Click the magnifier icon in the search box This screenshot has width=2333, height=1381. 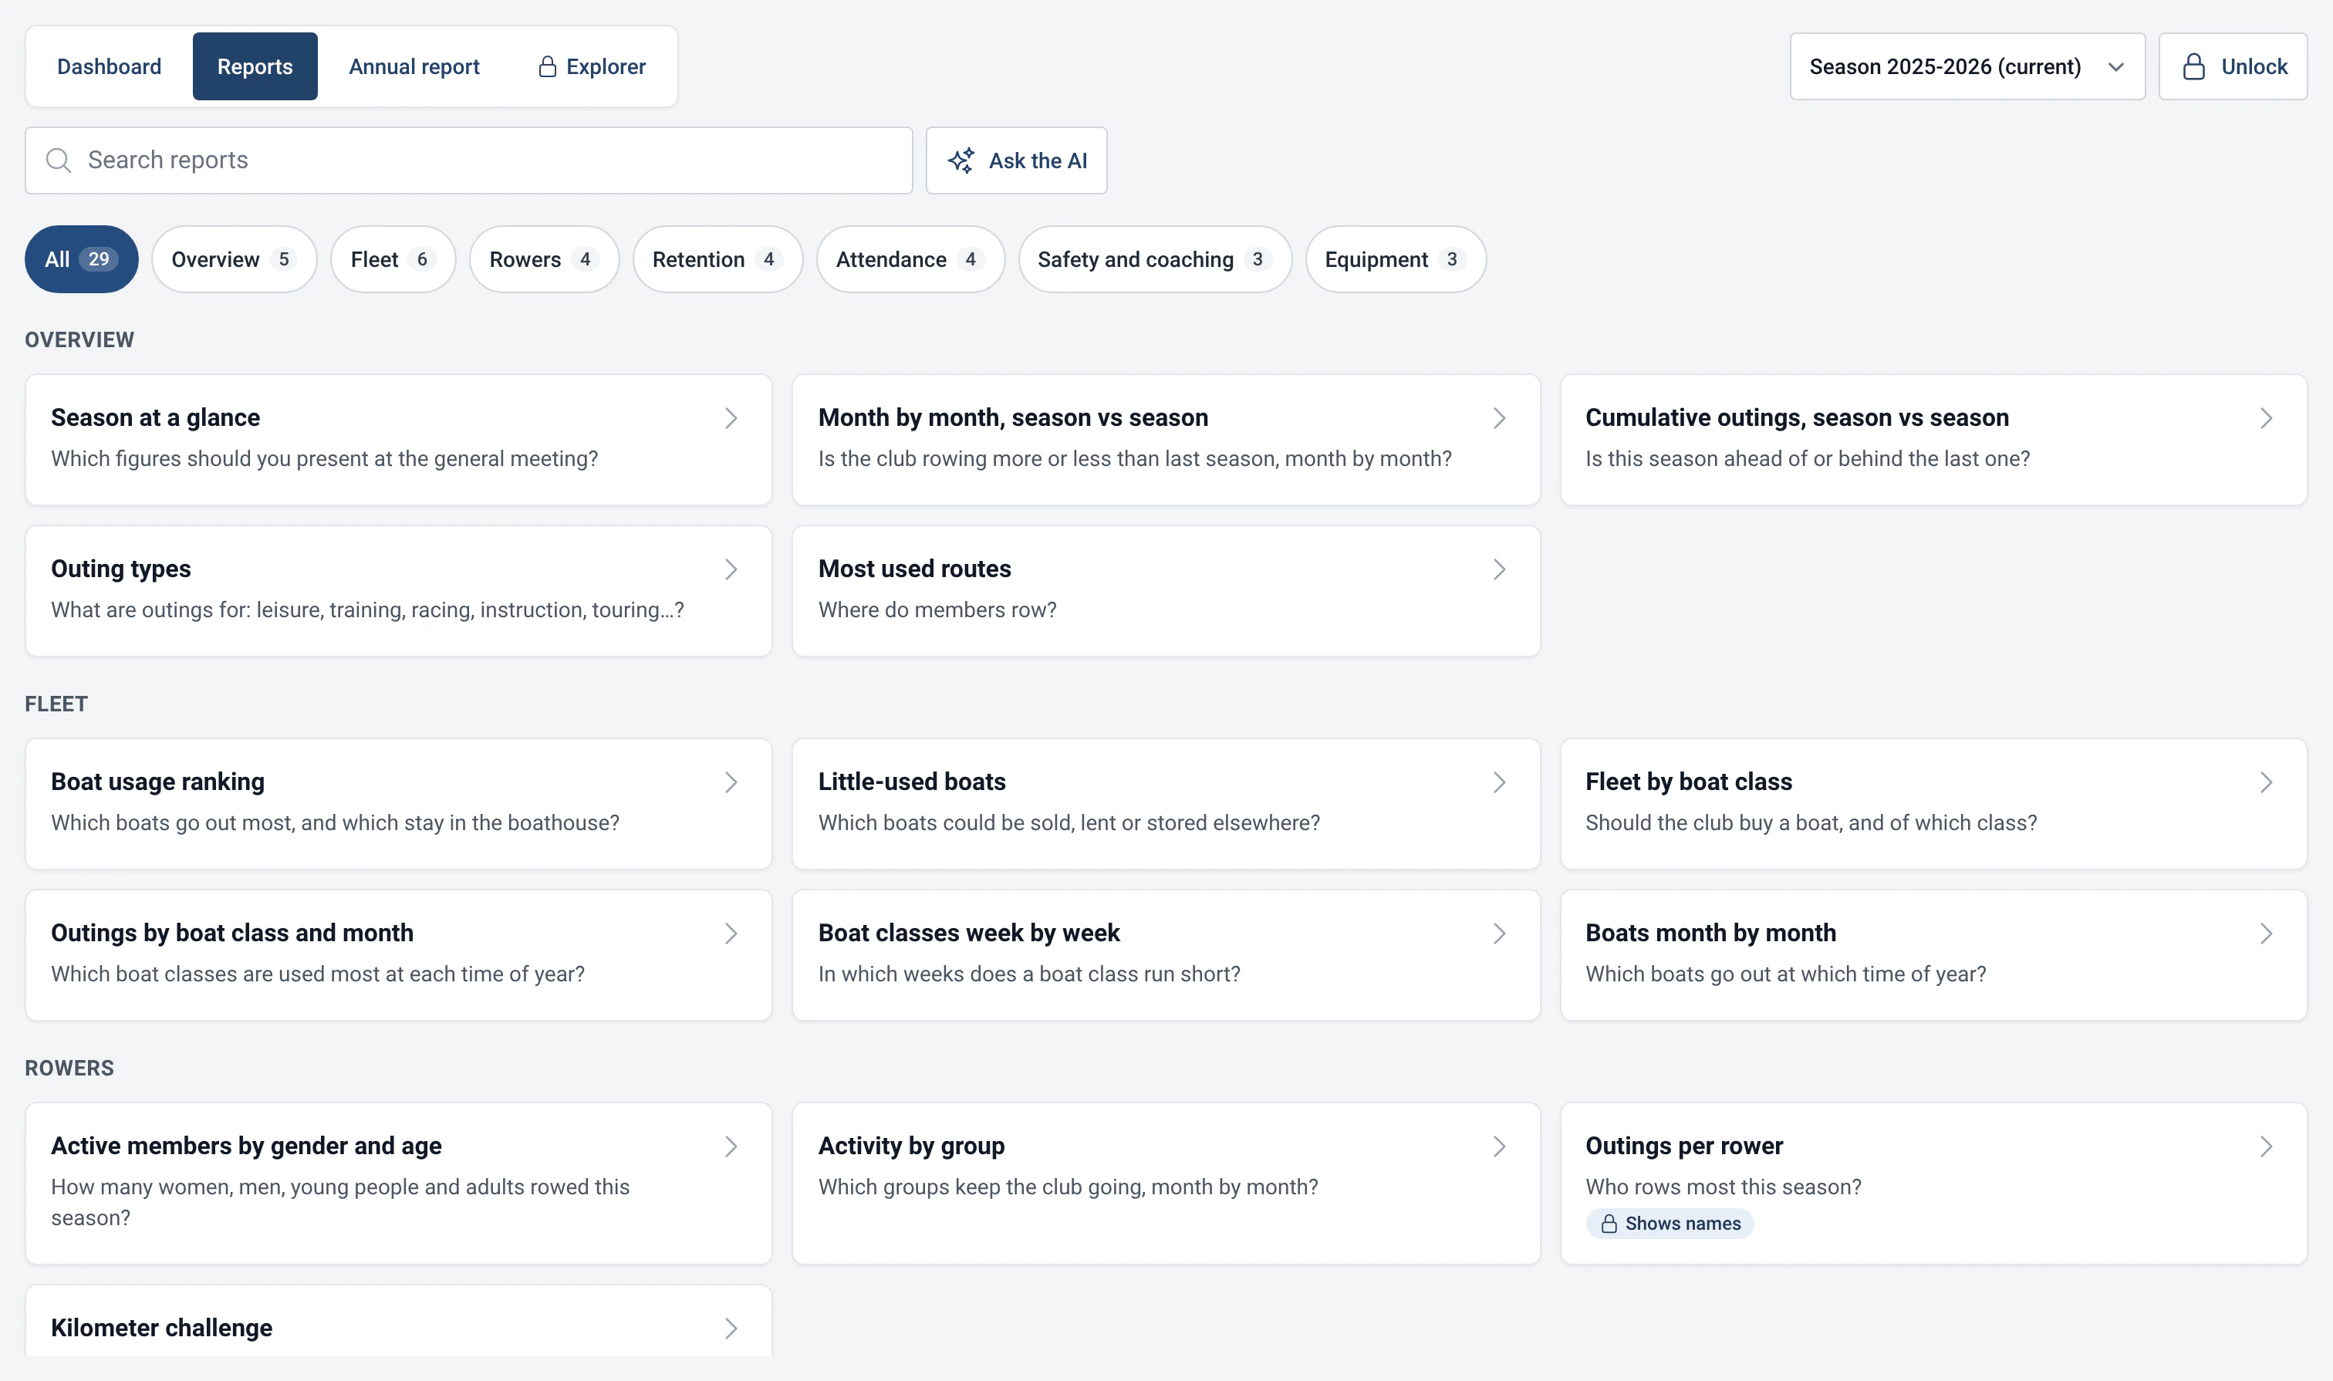click(59, 160)
